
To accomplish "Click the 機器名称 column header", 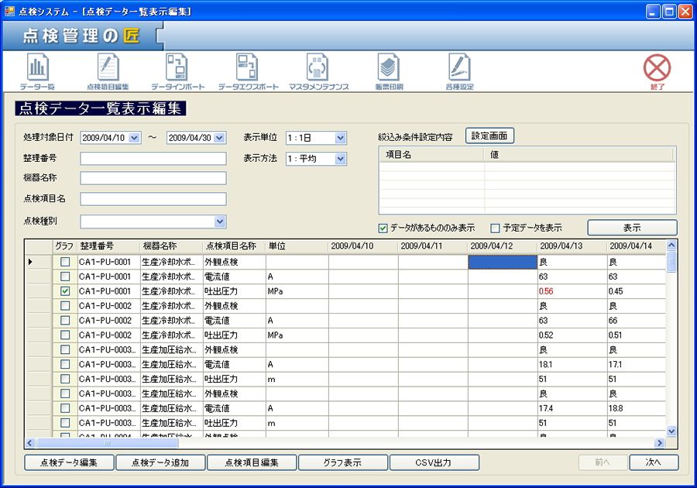I will (170, 246).
